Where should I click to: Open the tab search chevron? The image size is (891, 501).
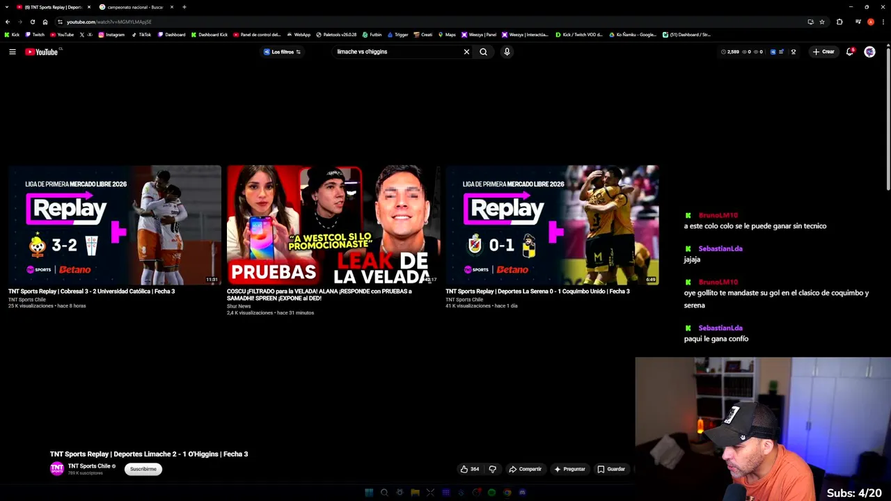(x=7, y=7)
